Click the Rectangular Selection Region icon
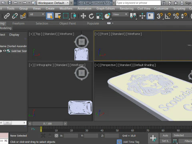The height and width of the screenshot is (144, 192). point(66,16)
